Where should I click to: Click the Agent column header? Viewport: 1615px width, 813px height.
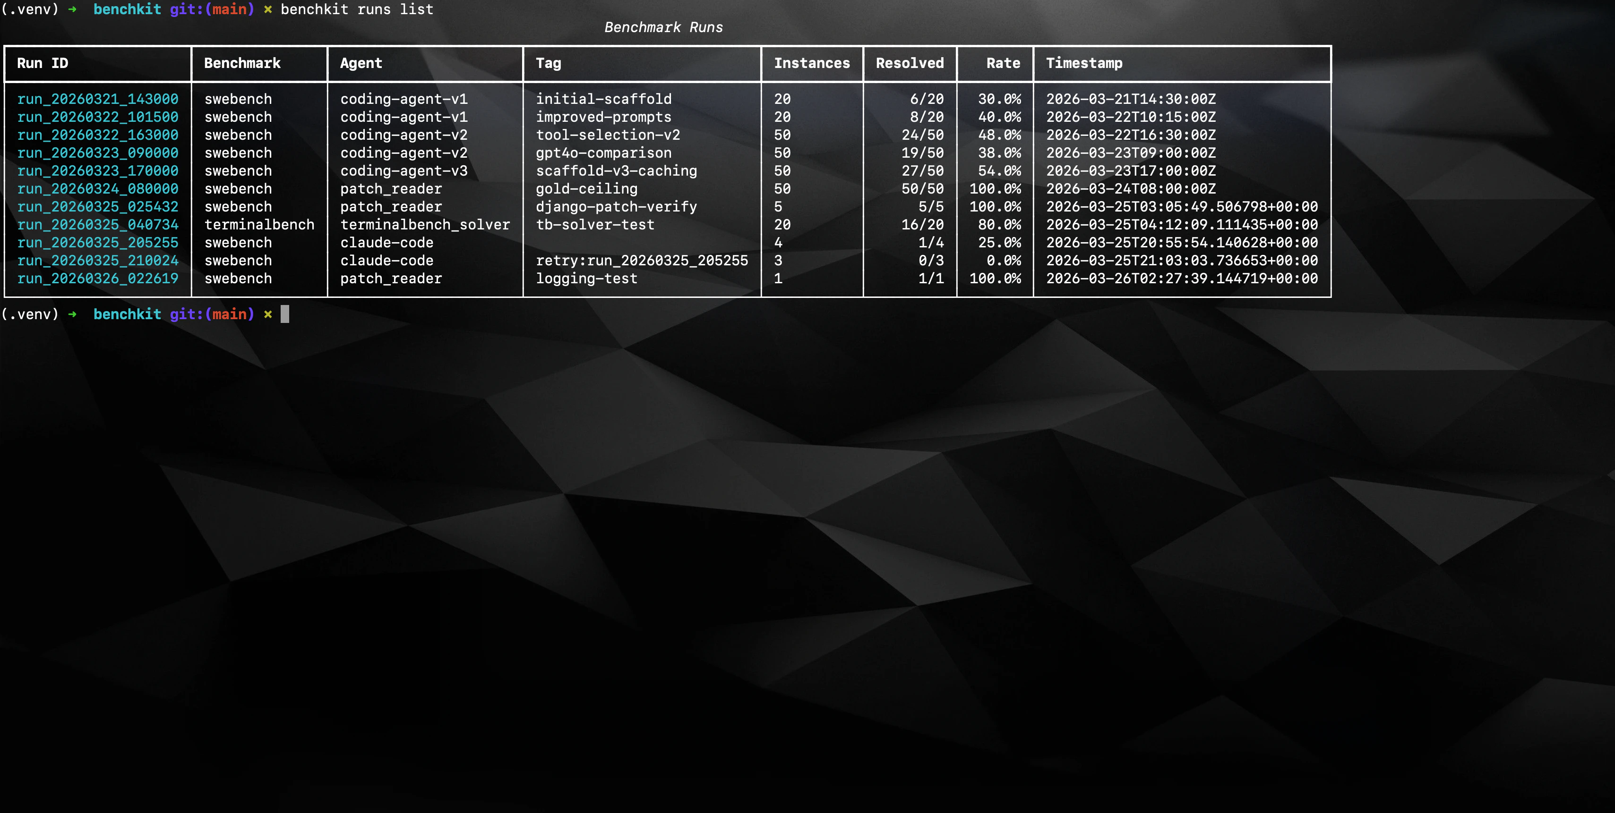[x=361, y=63]
